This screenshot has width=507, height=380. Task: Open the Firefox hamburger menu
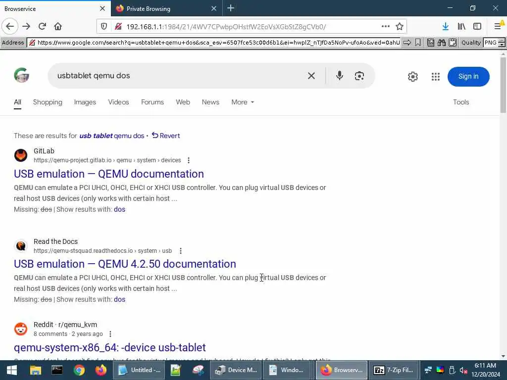click(498, 27)
